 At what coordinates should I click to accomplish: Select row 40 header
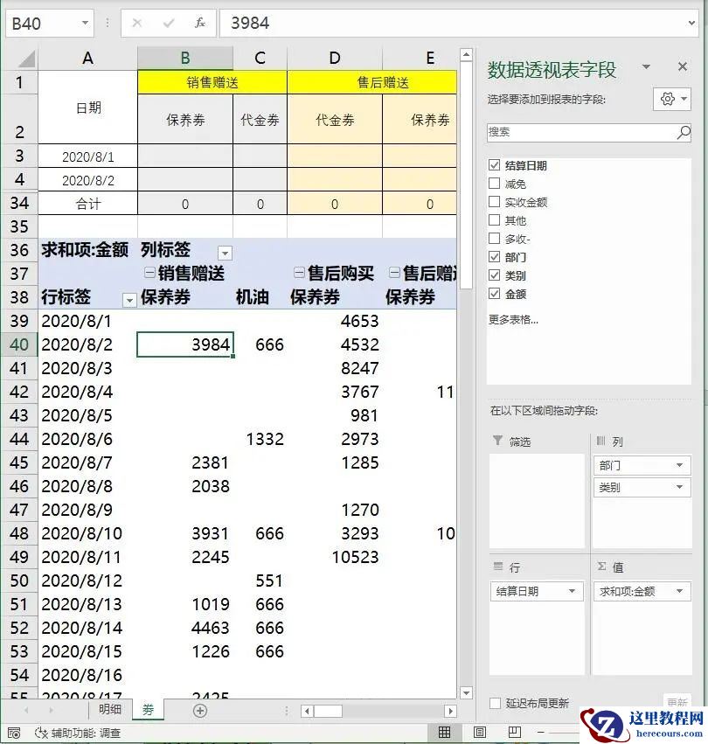tap(19, 344)
